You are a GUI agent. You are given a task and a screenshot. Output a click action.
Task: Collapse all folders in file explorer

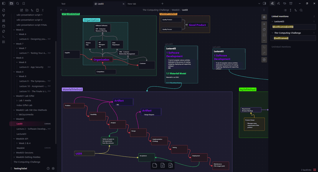coord(43,10)
